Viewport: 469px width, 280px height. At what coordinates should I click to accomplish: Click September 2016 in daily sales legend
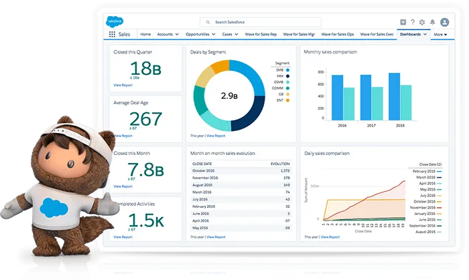click(425, 226)
